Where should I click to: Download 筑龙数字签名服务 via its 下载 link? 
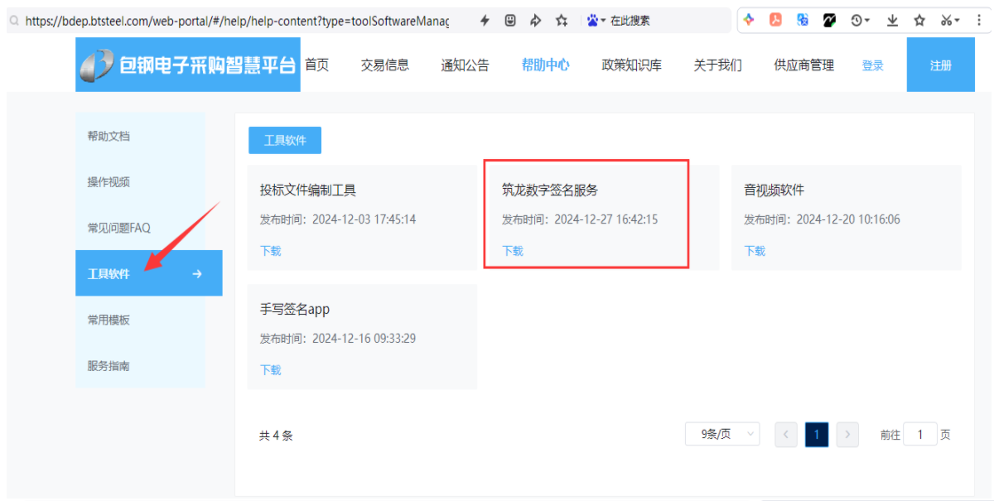[513, 251]
